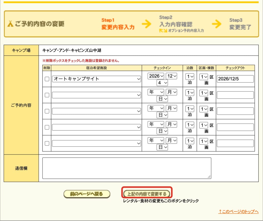Click the チェックアウト column header
The width and height of the screenshot is (263, 221).
[x=235, y=68]
